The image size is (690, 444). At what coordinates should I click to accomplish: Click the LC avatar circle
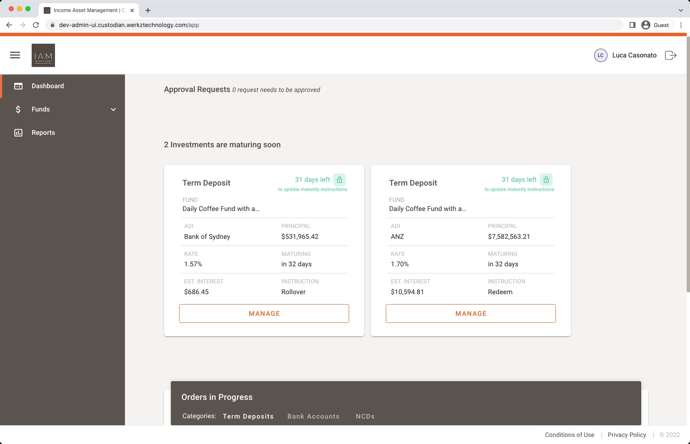pos(601,55)
